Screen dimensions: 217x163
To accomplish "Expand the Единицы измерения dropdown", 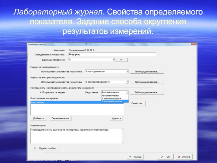I will [x=114, y=59].
